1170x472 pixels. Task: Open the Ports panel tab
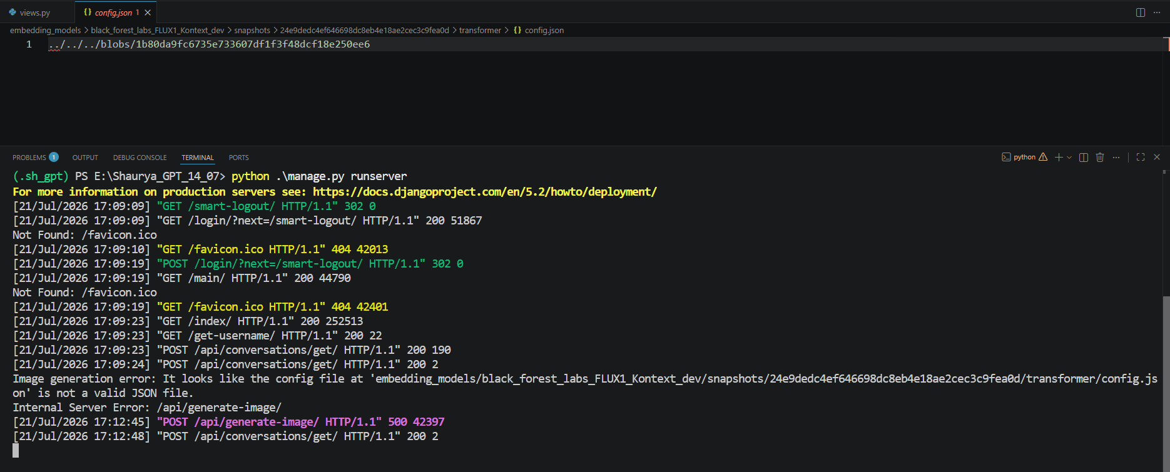tap(238, 158)
